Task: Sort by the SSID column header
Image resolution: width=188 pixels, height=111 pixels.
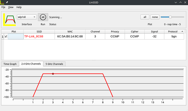Action: pyautogui.click(x=39, y=31)
